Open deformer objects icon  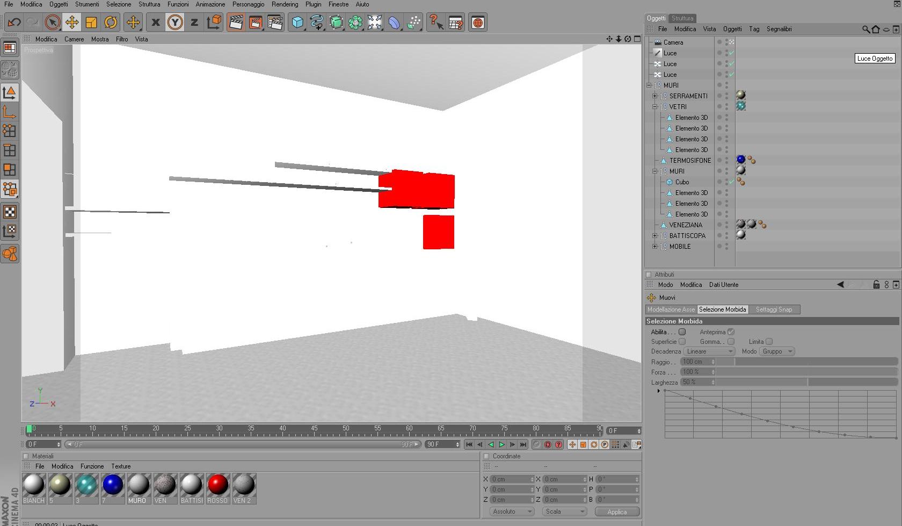point(394,23)
